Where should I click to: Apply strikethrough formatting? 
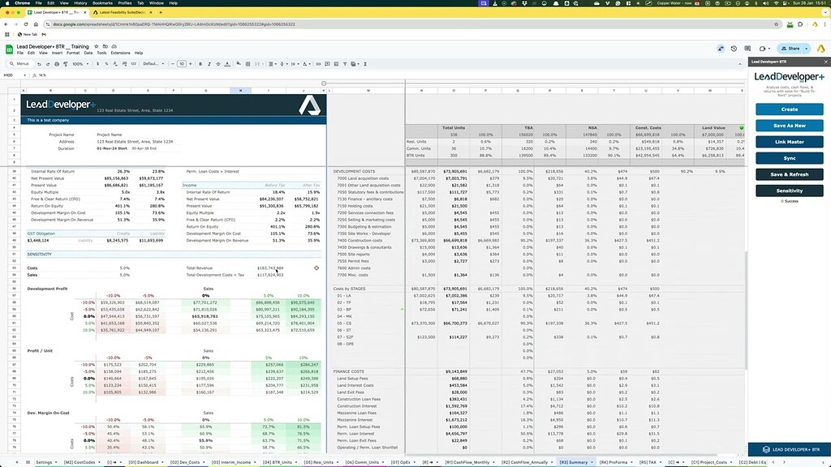click(x=218, y=64)
